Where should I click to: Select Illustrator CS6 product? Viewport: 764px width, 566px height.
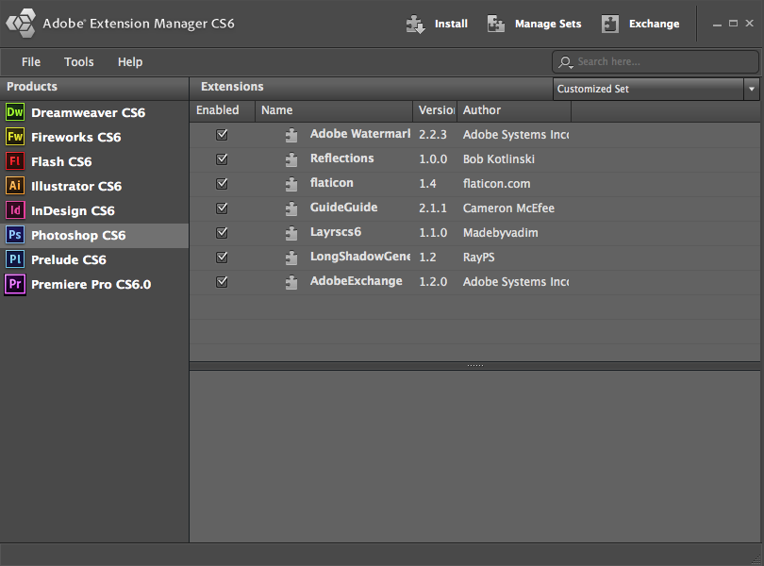[x=94, y=186]
